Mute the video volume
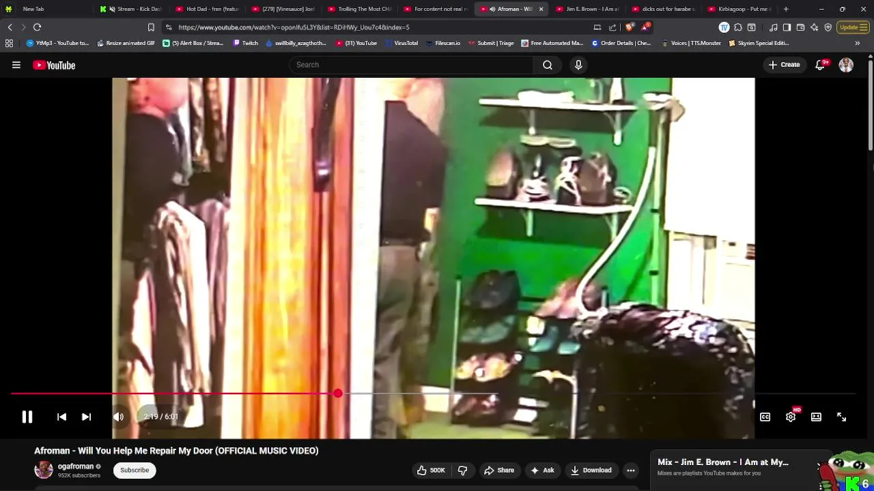 click(x=119, y=417)
